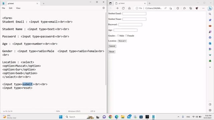Image resolution: width=214 pixels, height=120 pixels.
Task: Open the Edge sidebar Microsoft 365 icon
Action: pos(210,37)
